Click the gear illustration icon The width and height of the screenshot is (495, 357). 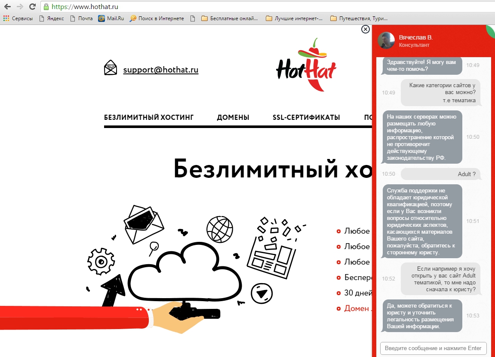point(101,262)
